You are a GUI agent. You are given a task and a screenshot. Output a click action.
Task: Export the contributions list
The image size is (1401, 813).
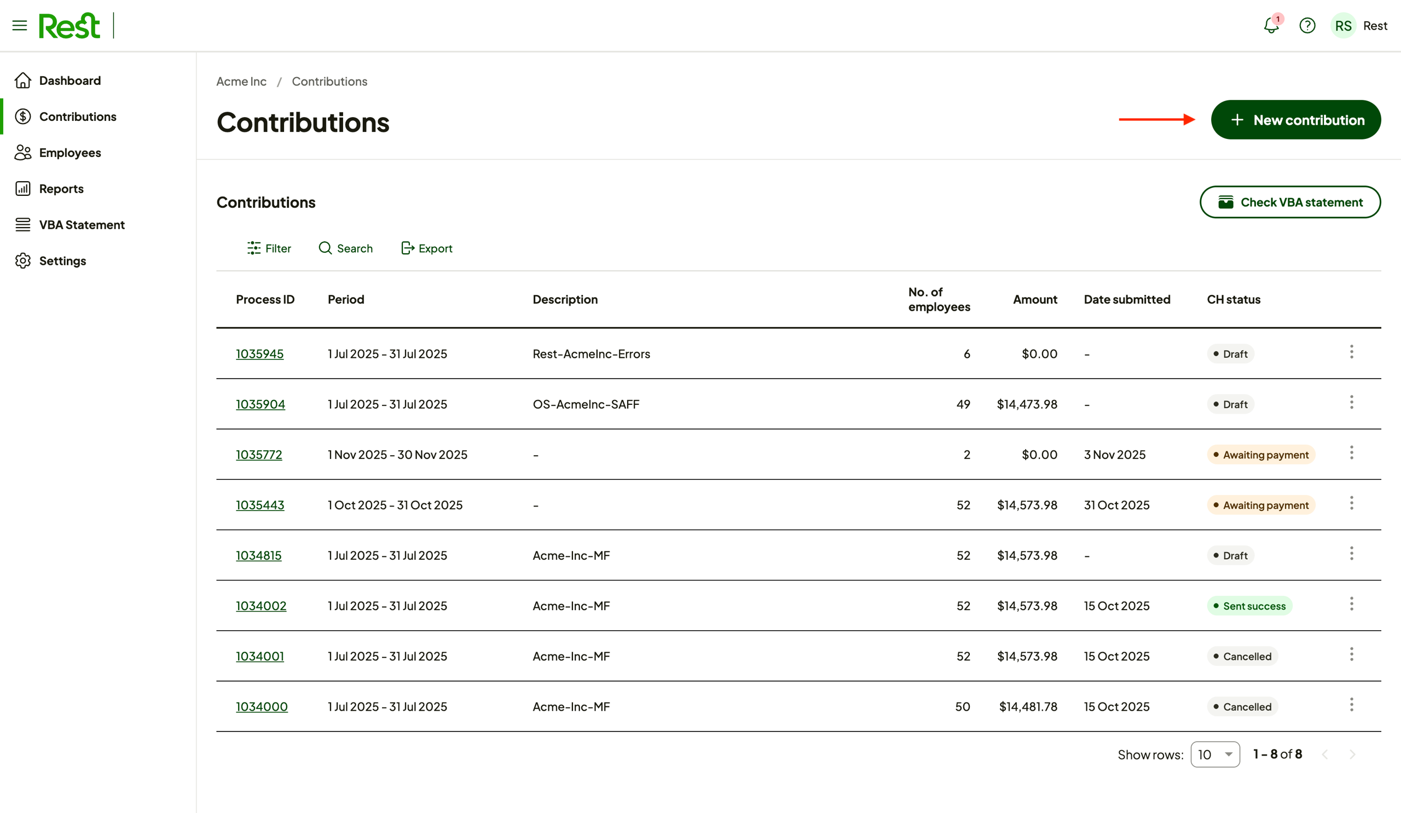tap(426, 248)
